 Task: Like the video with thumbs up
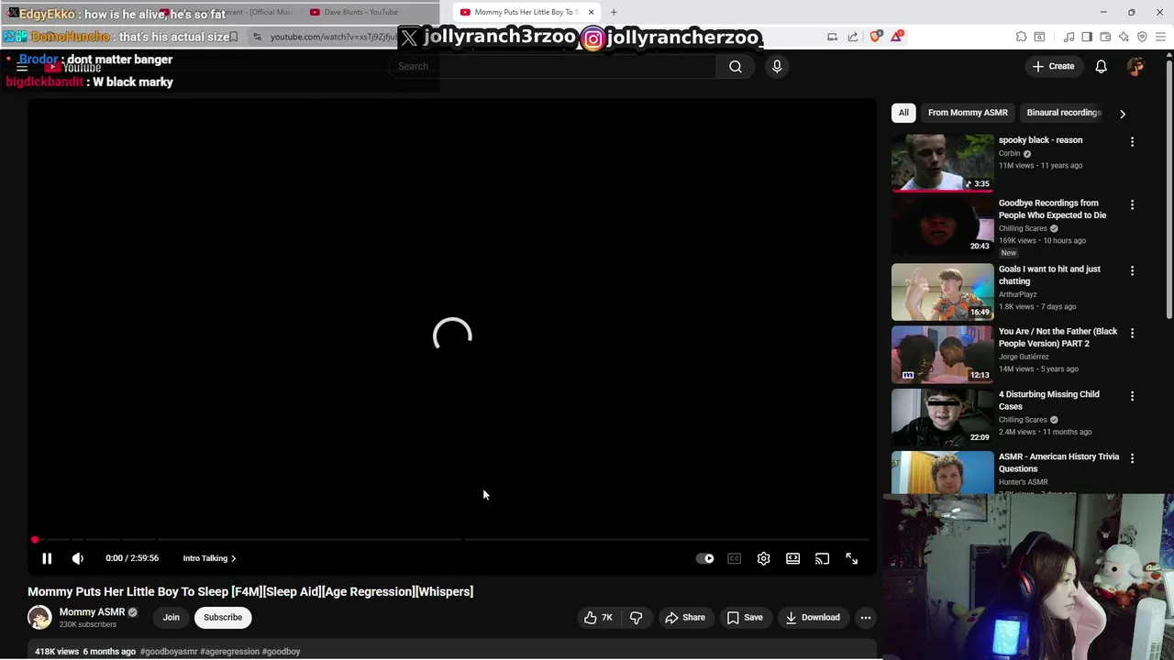[x=598, y=618]
